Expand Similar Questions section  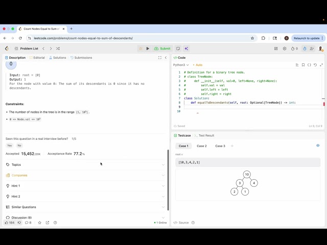tap(85, 207)
